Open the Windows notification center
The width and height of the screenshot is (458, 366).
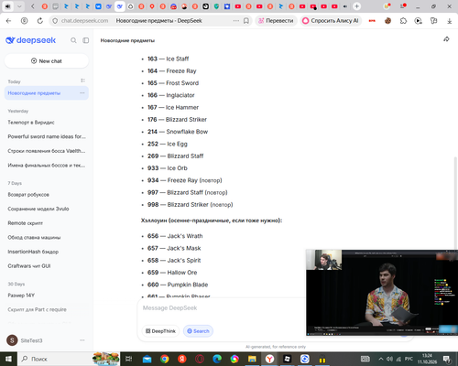pos(447,359)
